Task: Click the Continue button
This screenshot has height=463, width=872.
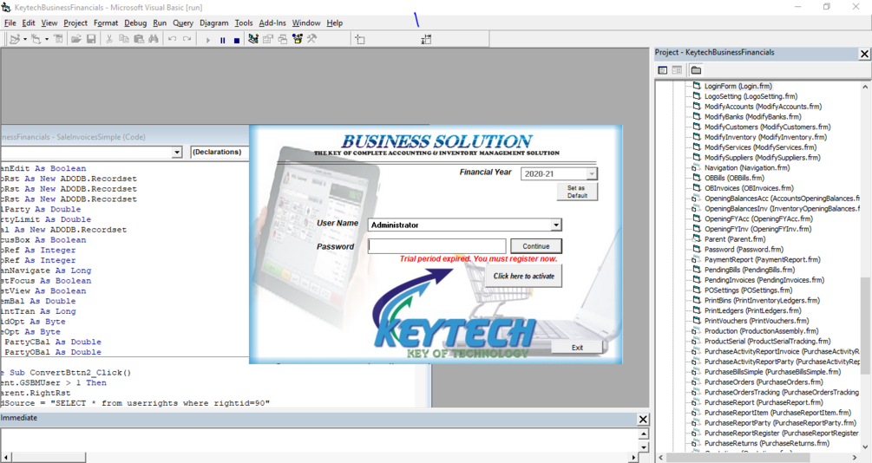Action: click(x=536, y=246)
